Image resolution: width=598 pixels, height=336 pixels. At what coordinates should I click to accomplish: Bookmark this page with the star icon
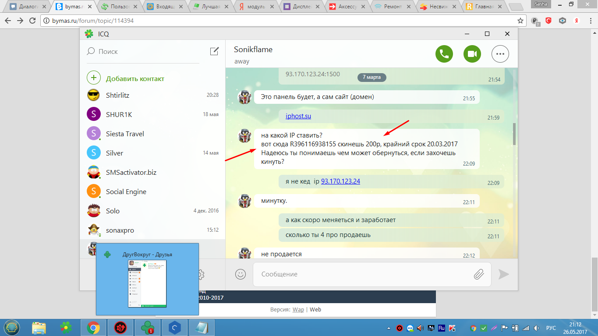(x=520, y=21)
